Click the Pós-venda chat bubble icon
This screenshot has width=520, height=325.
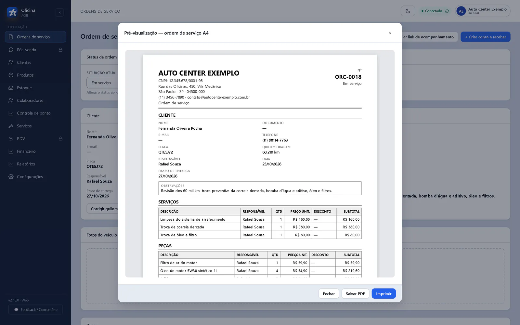coord(11,50)
